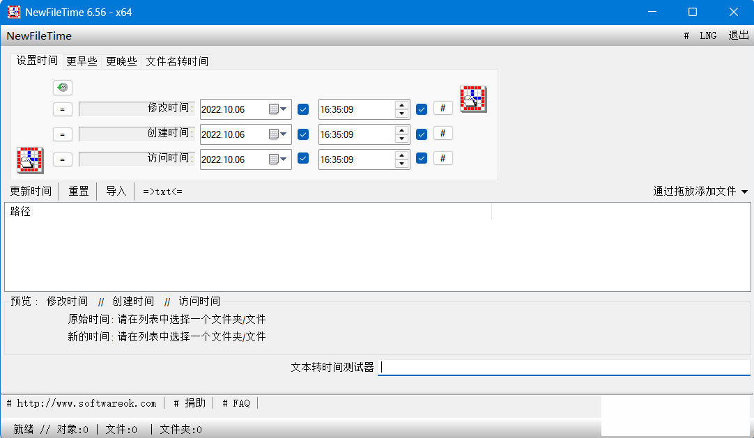This screenshot has width=754, height=438.
Task: Switch to the 文件名转时间 tab
Action: click(x=177, y=61)
